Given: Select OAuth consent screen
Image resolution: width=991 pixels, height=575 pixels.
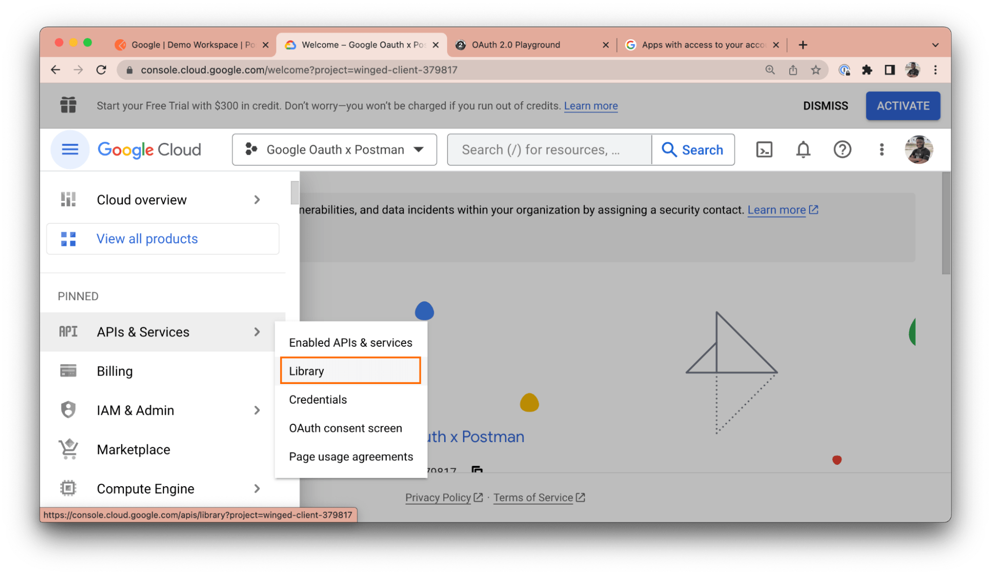Looking at the screenshot, I should click(350, 428).
